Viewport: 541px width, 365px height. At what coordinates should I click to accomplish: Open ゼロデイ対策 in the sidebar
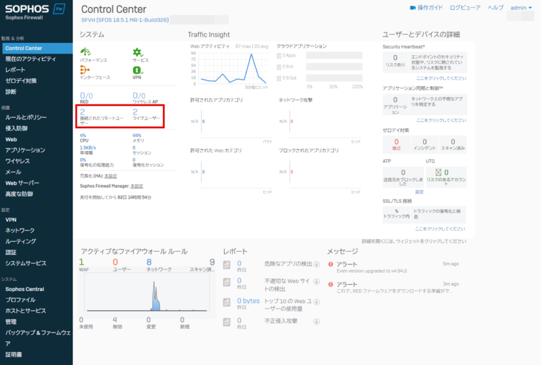coord(21,81)
